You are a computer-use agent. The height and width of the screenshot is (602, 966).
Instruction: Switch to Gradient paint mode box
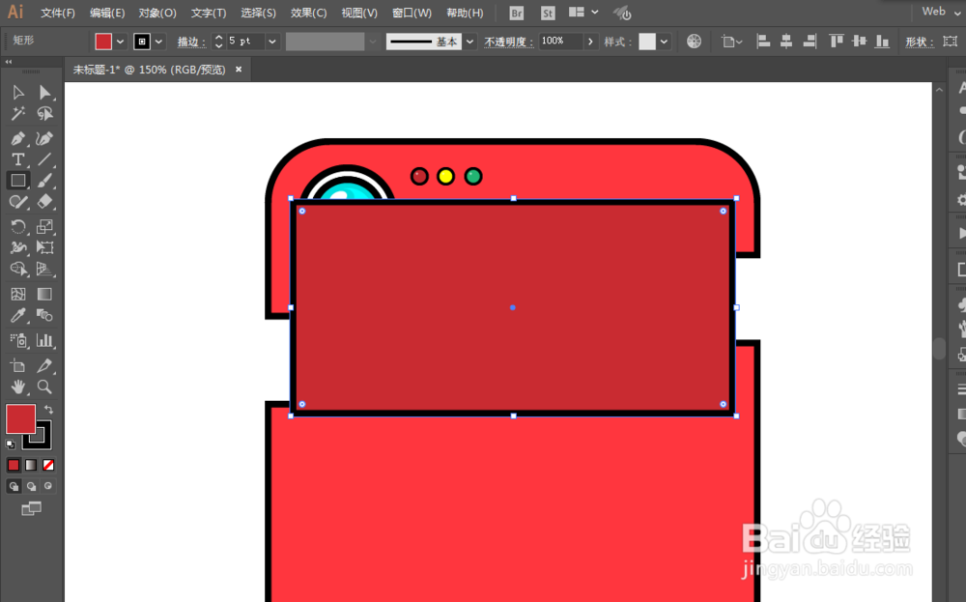[x=31, y=465]
